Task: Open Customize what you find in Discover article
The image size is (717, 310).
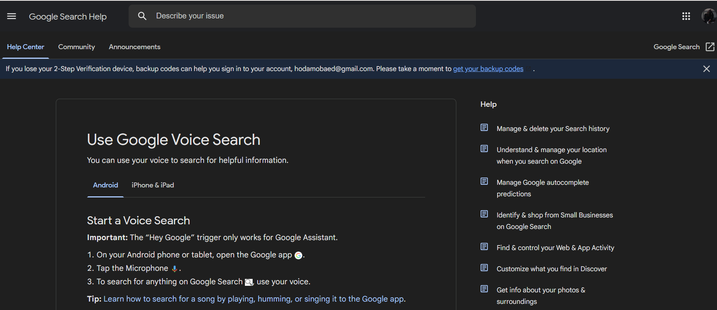Action: pos(552,269)
